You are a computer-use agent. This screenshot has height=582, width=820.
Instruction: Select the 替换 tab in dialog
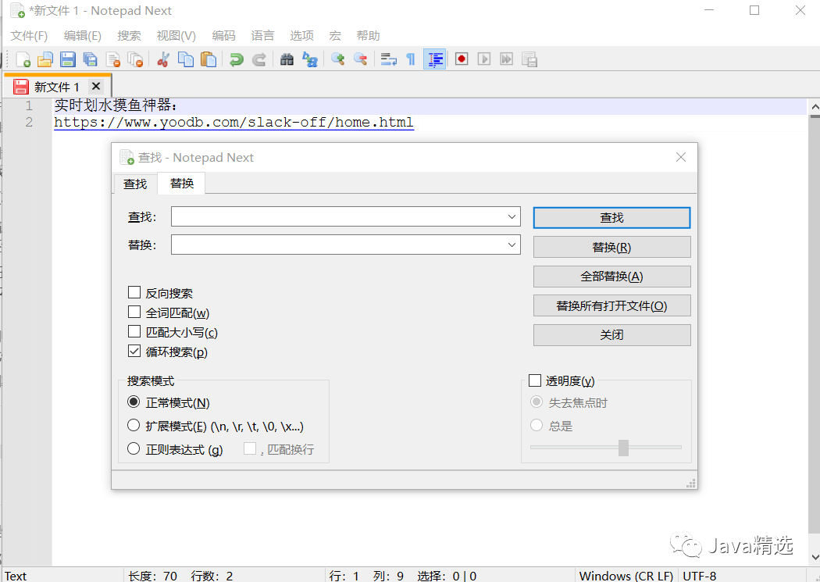click(181, 183)
